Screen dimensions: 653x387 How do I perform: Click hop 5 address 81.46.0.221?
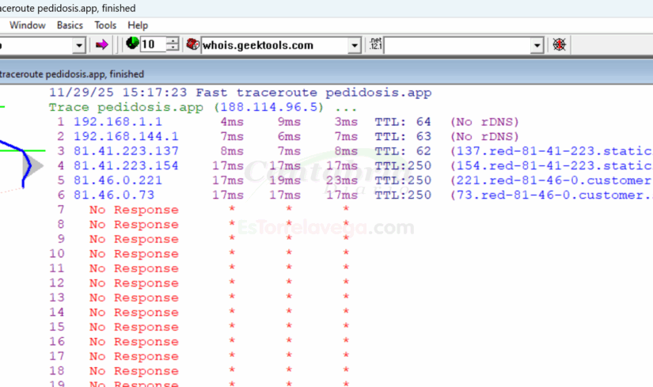(x=118, y=180)
